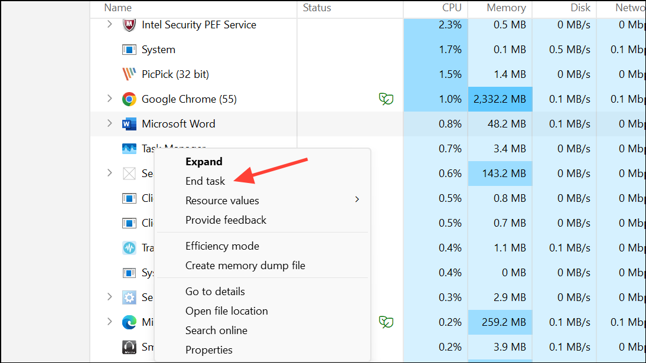Sort processes by the CPU column header
Image resolution: width=646 pixels, height=363 pixels.
452,8
